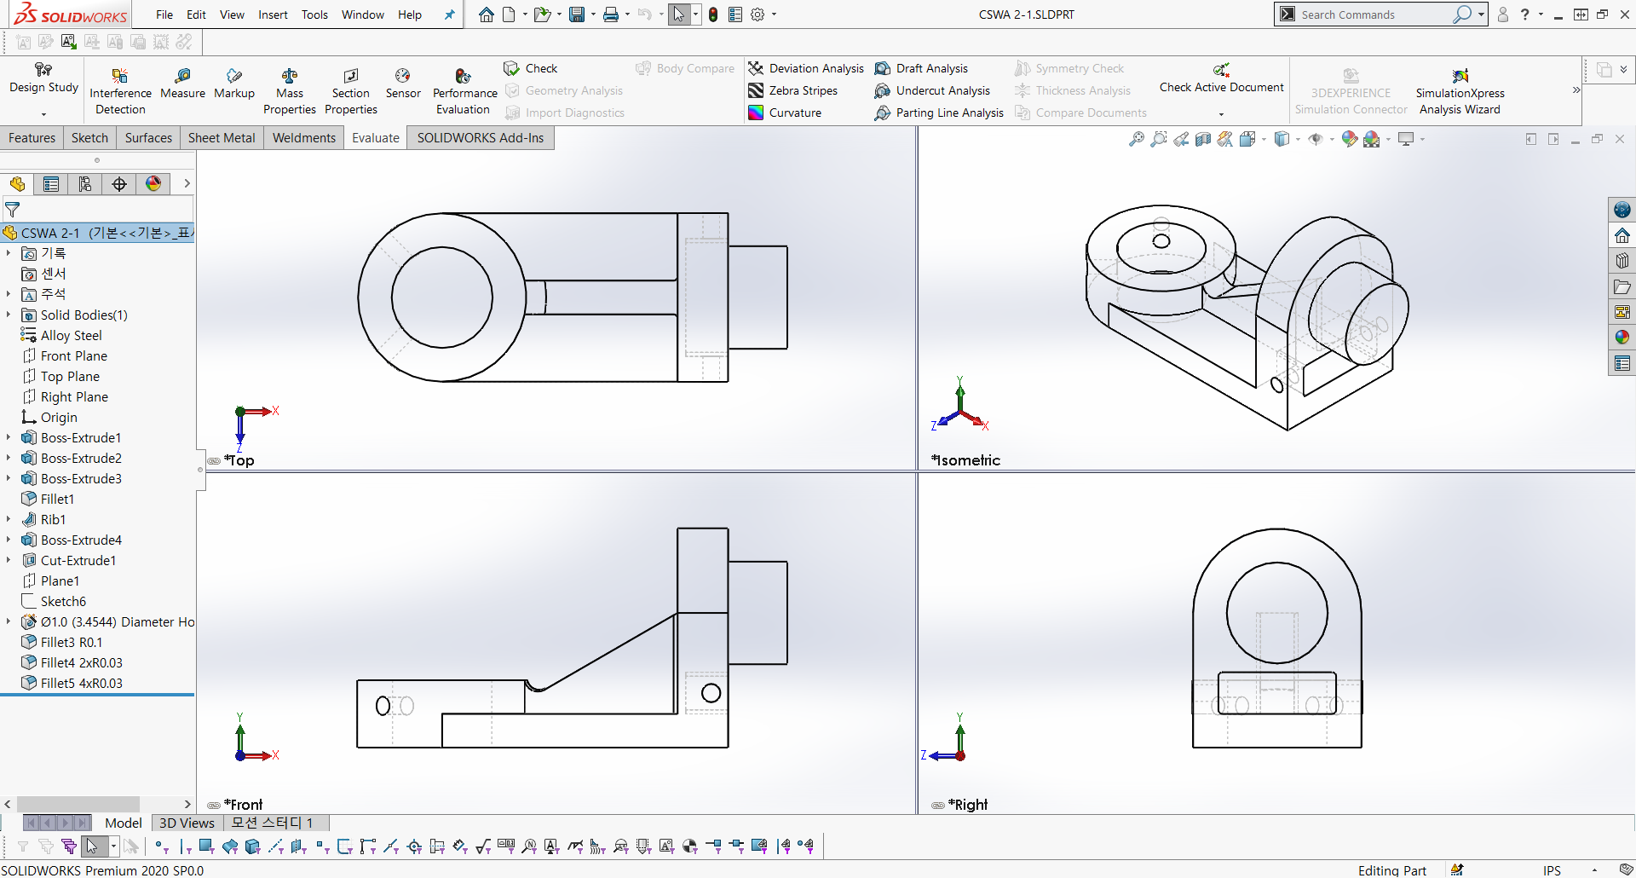Open View Orientation dropdown arrow
Screen dimensions: 1636x878
1264,139
